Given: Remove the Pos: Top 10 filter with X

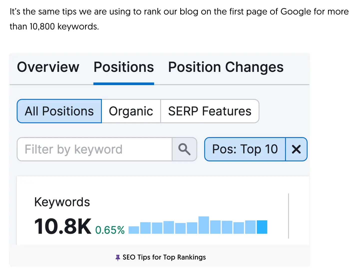Looking at the screenshot, I should pos(296,149).
